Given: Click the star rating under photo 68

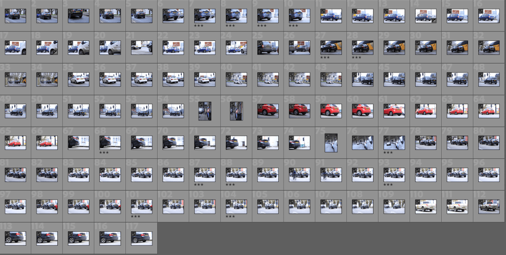Looking at the screenshot, I should [x=104, y=152].
